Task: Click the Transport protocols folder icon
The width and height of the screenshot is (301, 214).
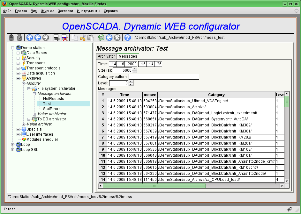Action: [24, 68]
